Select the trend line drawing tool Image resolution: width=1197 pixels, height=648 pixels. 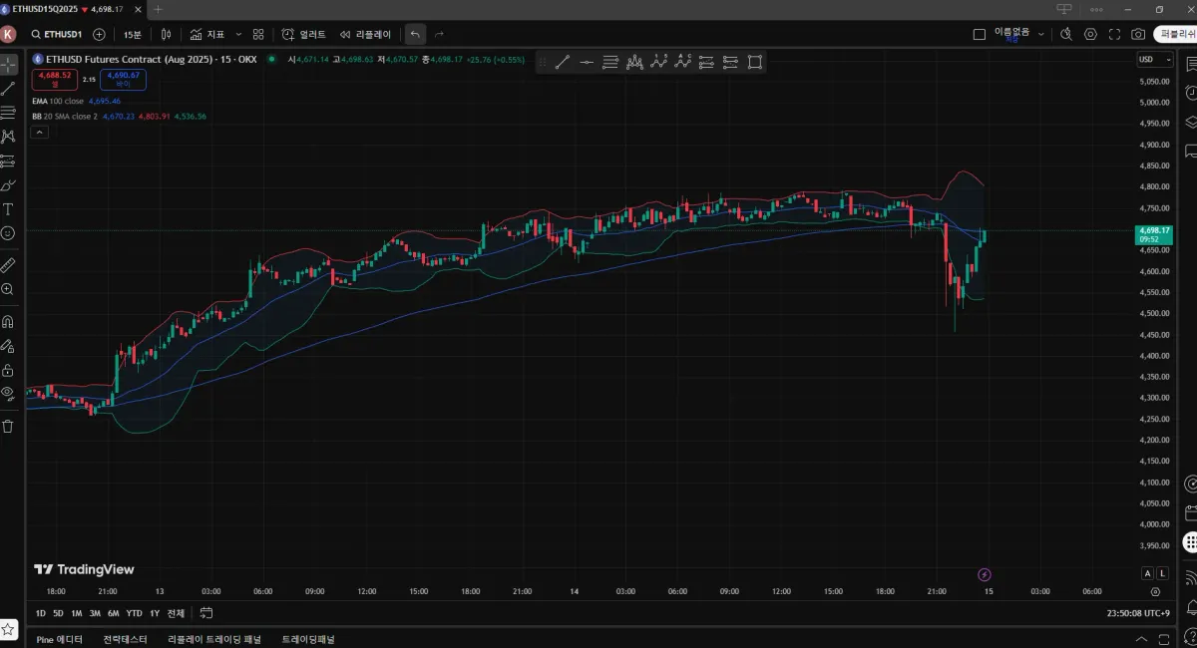pos(8,88)
